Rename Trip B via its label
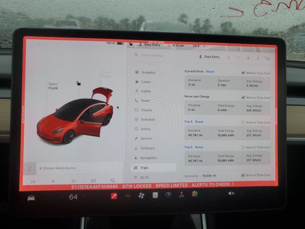Viewport: 305px width, 229px height. click(188, 147)
